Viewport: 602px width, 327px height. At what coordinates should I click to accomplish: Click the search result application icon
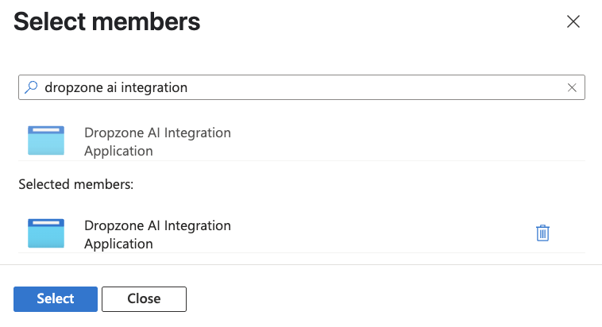coord(46,140)
